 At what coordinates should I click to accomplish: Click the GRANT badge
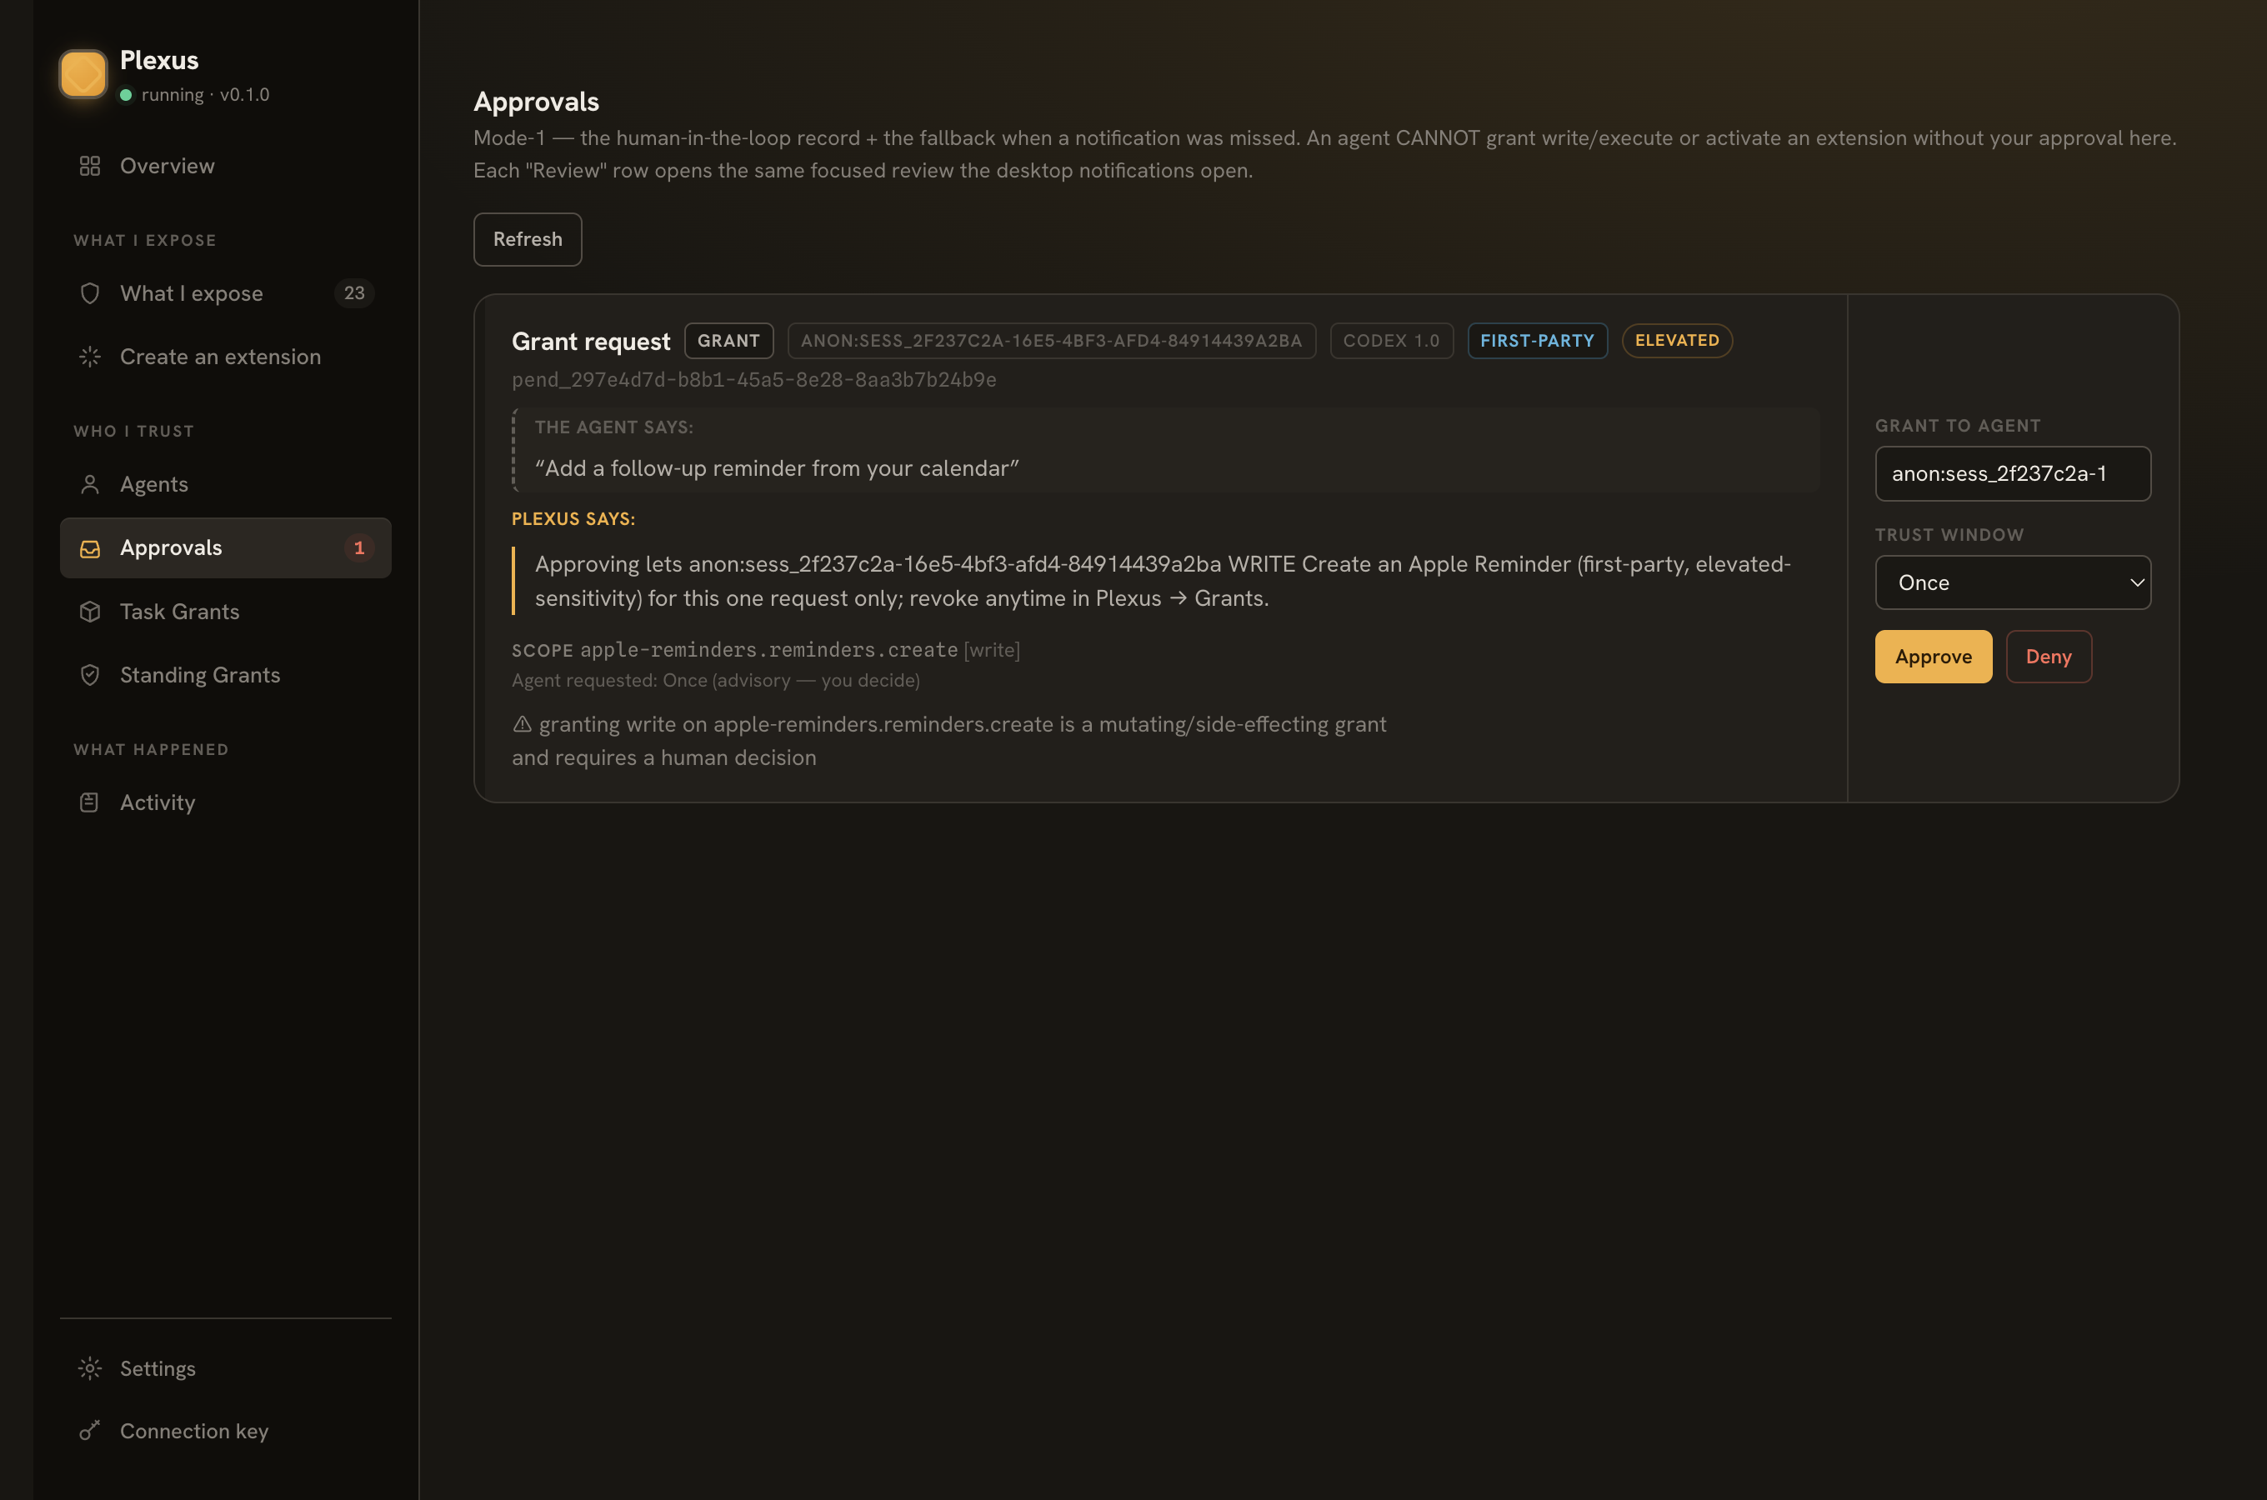(x=729, y=341)
